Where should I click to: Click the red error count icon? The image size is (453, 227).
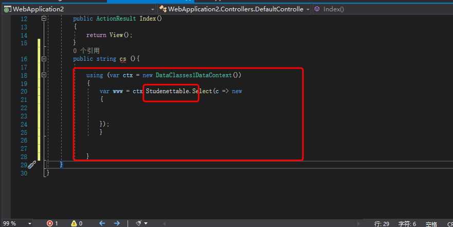[50, 223]
